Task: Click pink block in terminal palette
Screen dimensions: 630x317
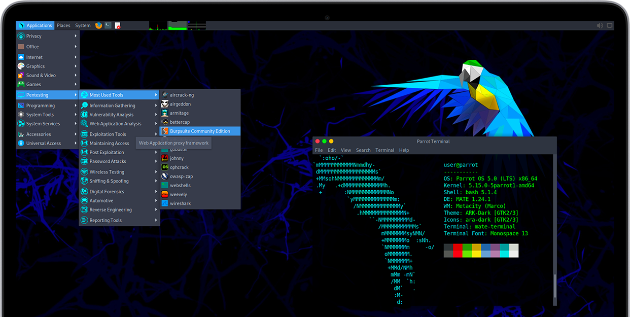Action: [495, 254]
